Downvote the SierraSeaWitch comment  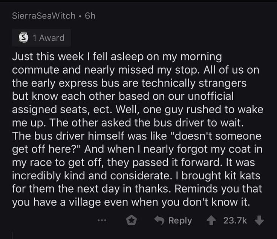point(260,220)
